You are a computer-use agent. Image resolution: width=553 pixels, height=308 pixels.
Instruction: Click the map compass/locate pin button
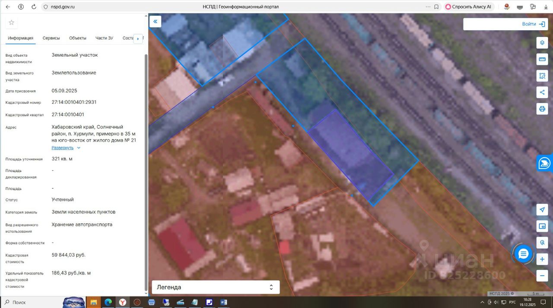click(542, 242)
